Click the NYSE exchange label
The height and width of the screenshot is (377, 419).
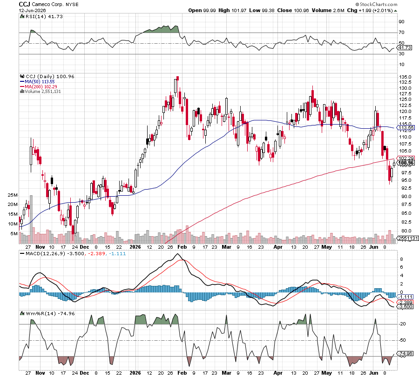[72, 5]
